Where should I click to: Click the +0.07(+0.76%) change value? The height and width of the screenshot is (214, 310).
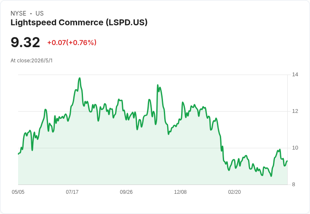(x=72, y=43)
